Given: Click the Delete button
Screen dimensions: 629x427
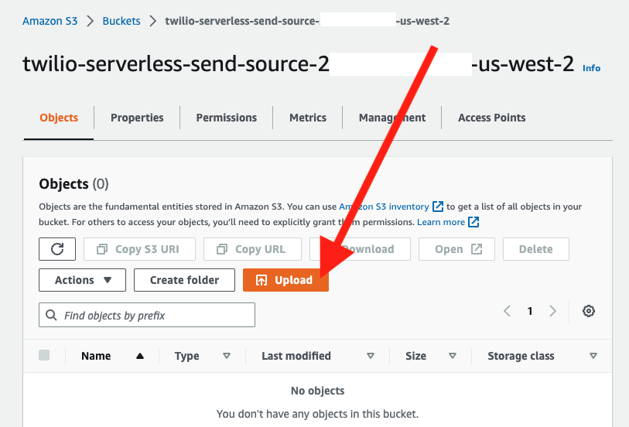Looking at the screenshot, I should tap(536, 249).
